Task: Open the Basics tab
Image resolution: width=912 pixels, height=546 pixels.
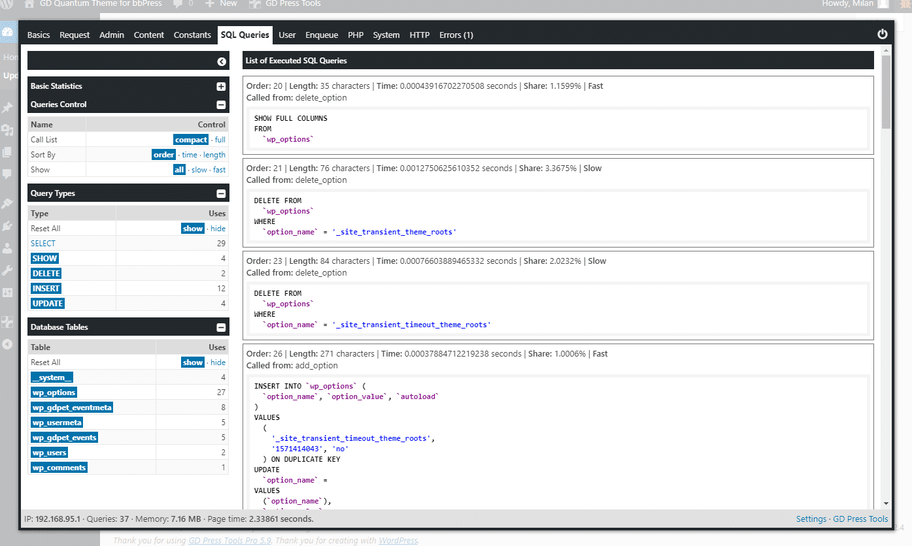Action: tap(39, 35)
